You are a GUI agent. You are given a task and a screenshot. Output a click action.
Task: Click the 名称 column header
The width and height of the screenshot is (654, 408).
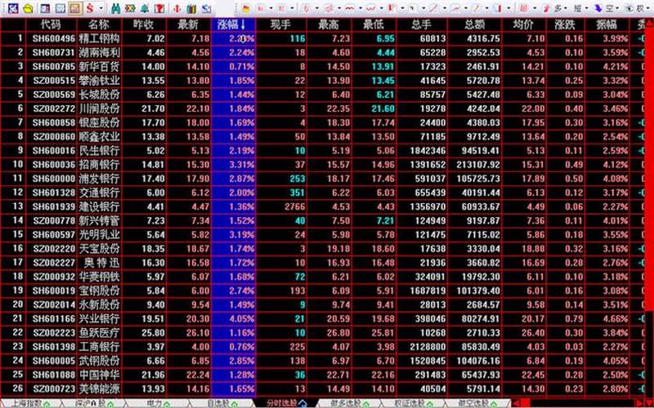click(x=99, y=24)
